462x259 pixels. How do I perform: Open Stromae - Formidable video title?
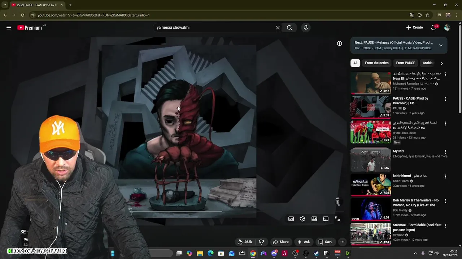pyautogui.click(x=417, y=227)
